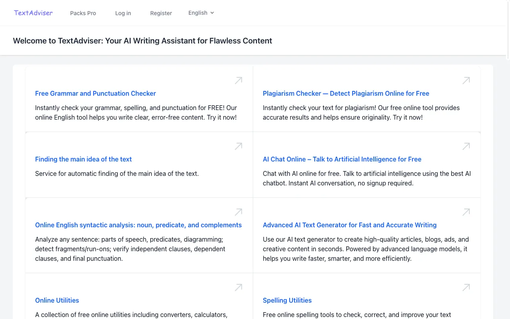The image size is (510, 319).
Task: Open Advanced AI Text Generator link
Action: tap(349, 225)
